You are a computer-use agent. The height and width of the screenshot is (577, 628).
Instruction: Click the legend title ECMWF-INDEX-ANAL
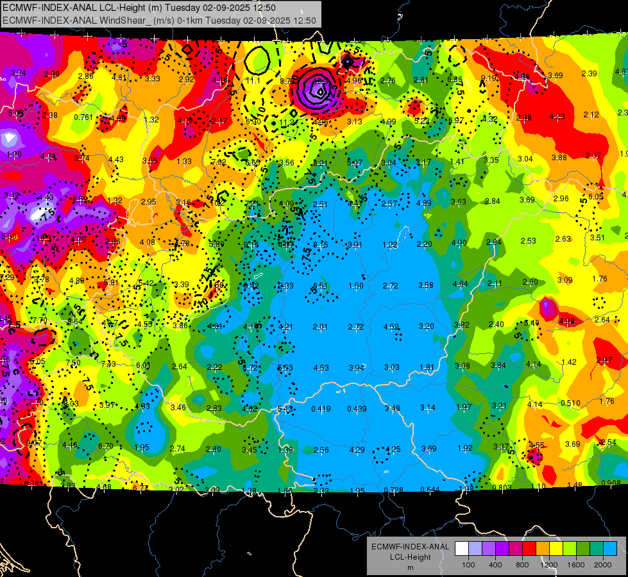(x=411, y=547)
